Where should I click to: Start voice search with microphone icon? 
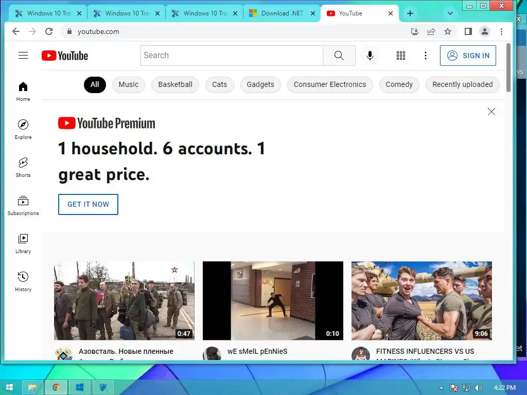click(x=370, y=56)
